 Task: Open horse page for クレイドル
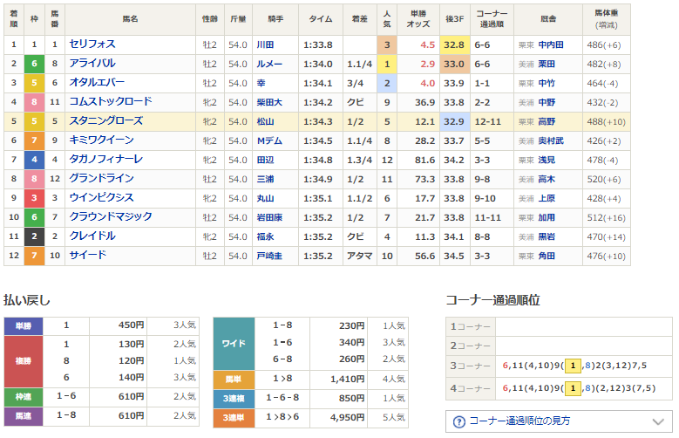(x=92, y=236)
